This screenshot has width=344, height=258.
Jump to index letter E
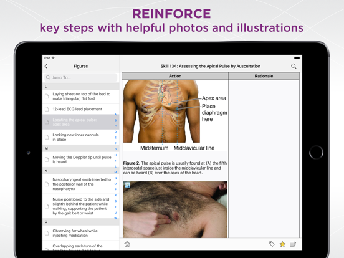coord(116,138)
